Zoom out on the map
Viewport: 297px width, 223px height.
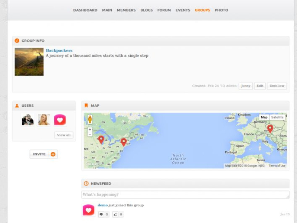click(90, 135)
